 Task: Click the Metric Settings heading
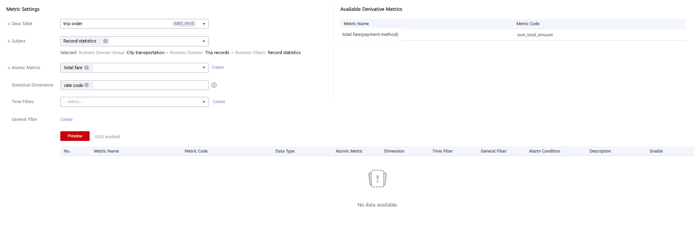(x=23, y=9)
